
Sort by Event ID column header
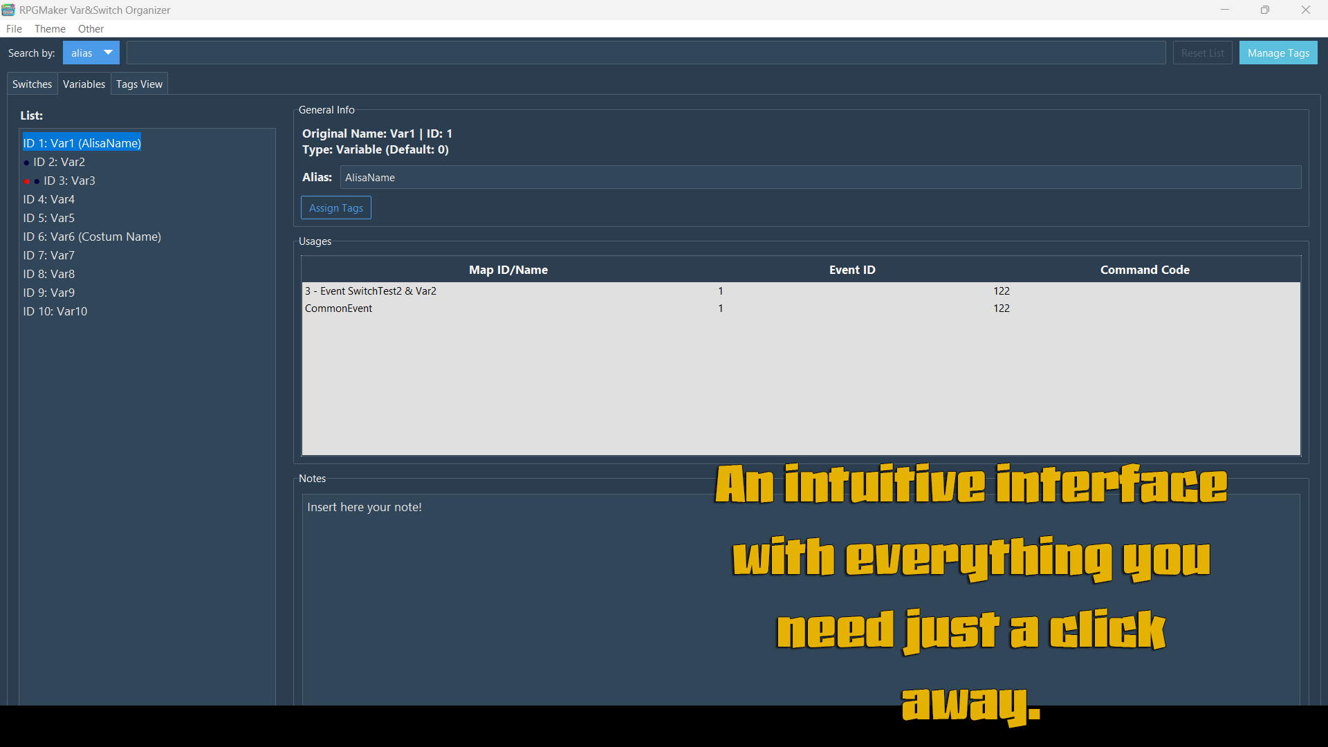point(852,270)
